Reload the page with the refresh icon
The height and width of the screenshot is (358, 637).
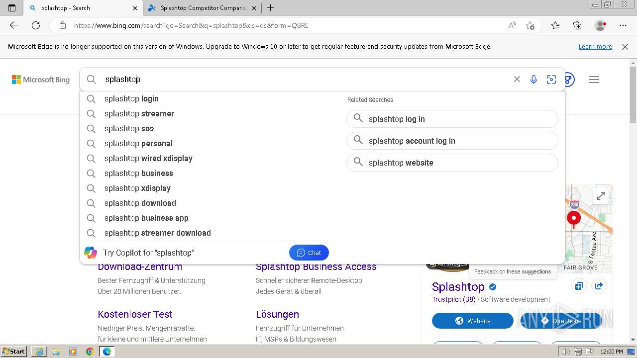[36, 25]
